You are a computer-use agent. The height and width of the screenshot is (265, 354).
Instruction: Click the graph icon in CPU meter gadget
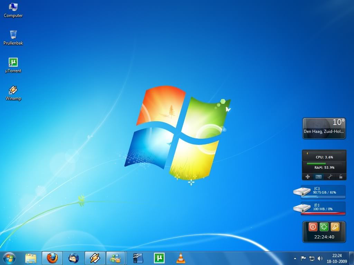tap(318, 177)
